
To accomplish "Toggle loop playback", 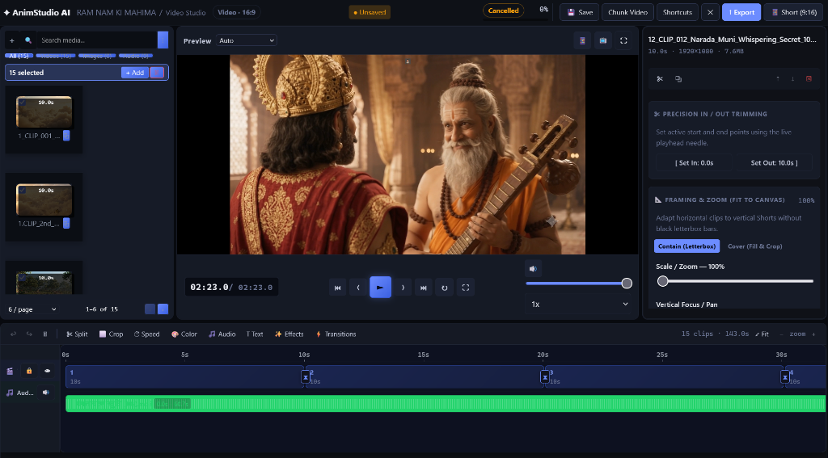I will pyautogui.click(x=444, y=288).
